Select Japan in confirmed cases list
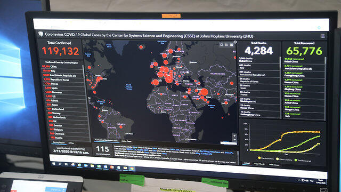Image resolution: width=341 pixels, height=192 pixels. (66, 105)
